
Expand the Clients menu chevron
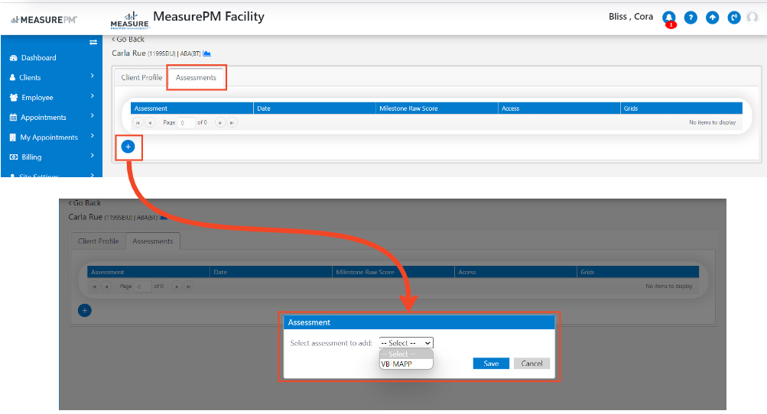(x=92, y=76)
